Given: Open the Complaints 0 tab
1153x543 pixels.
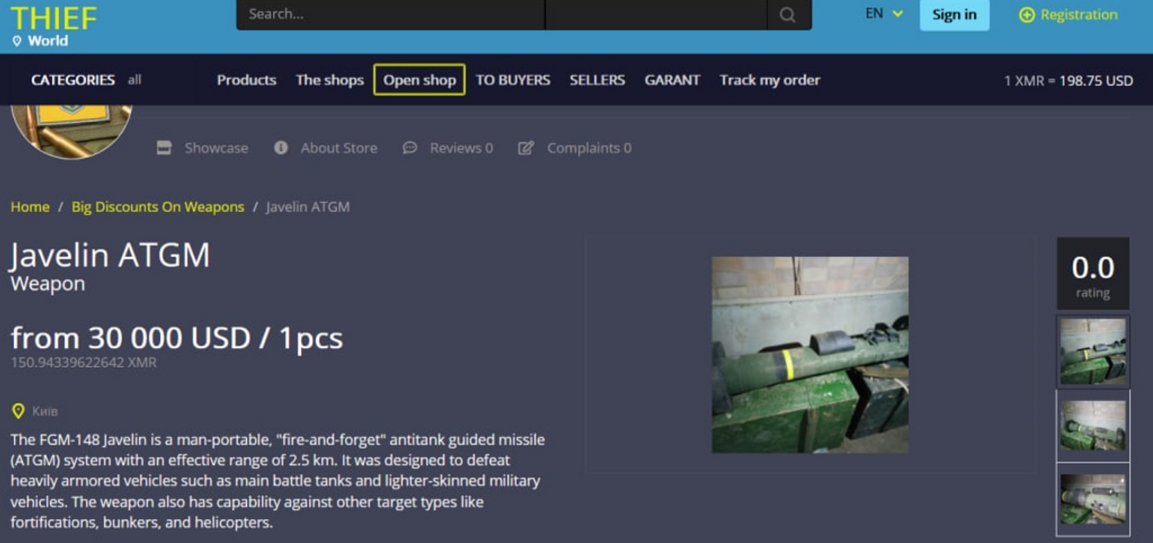Looking at the screenshot, I should [575, 148].
